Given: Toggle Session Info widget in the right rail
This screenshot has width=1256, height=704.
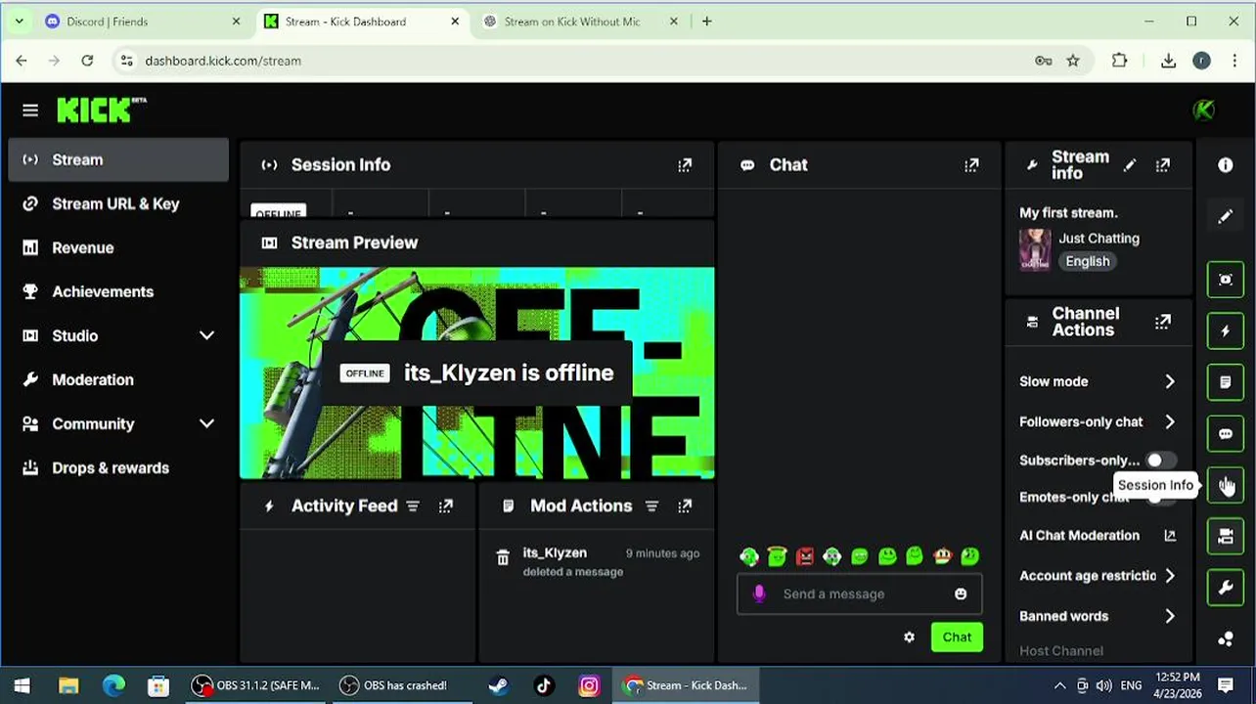Looking at the screenshot, I should [1226, 484].
